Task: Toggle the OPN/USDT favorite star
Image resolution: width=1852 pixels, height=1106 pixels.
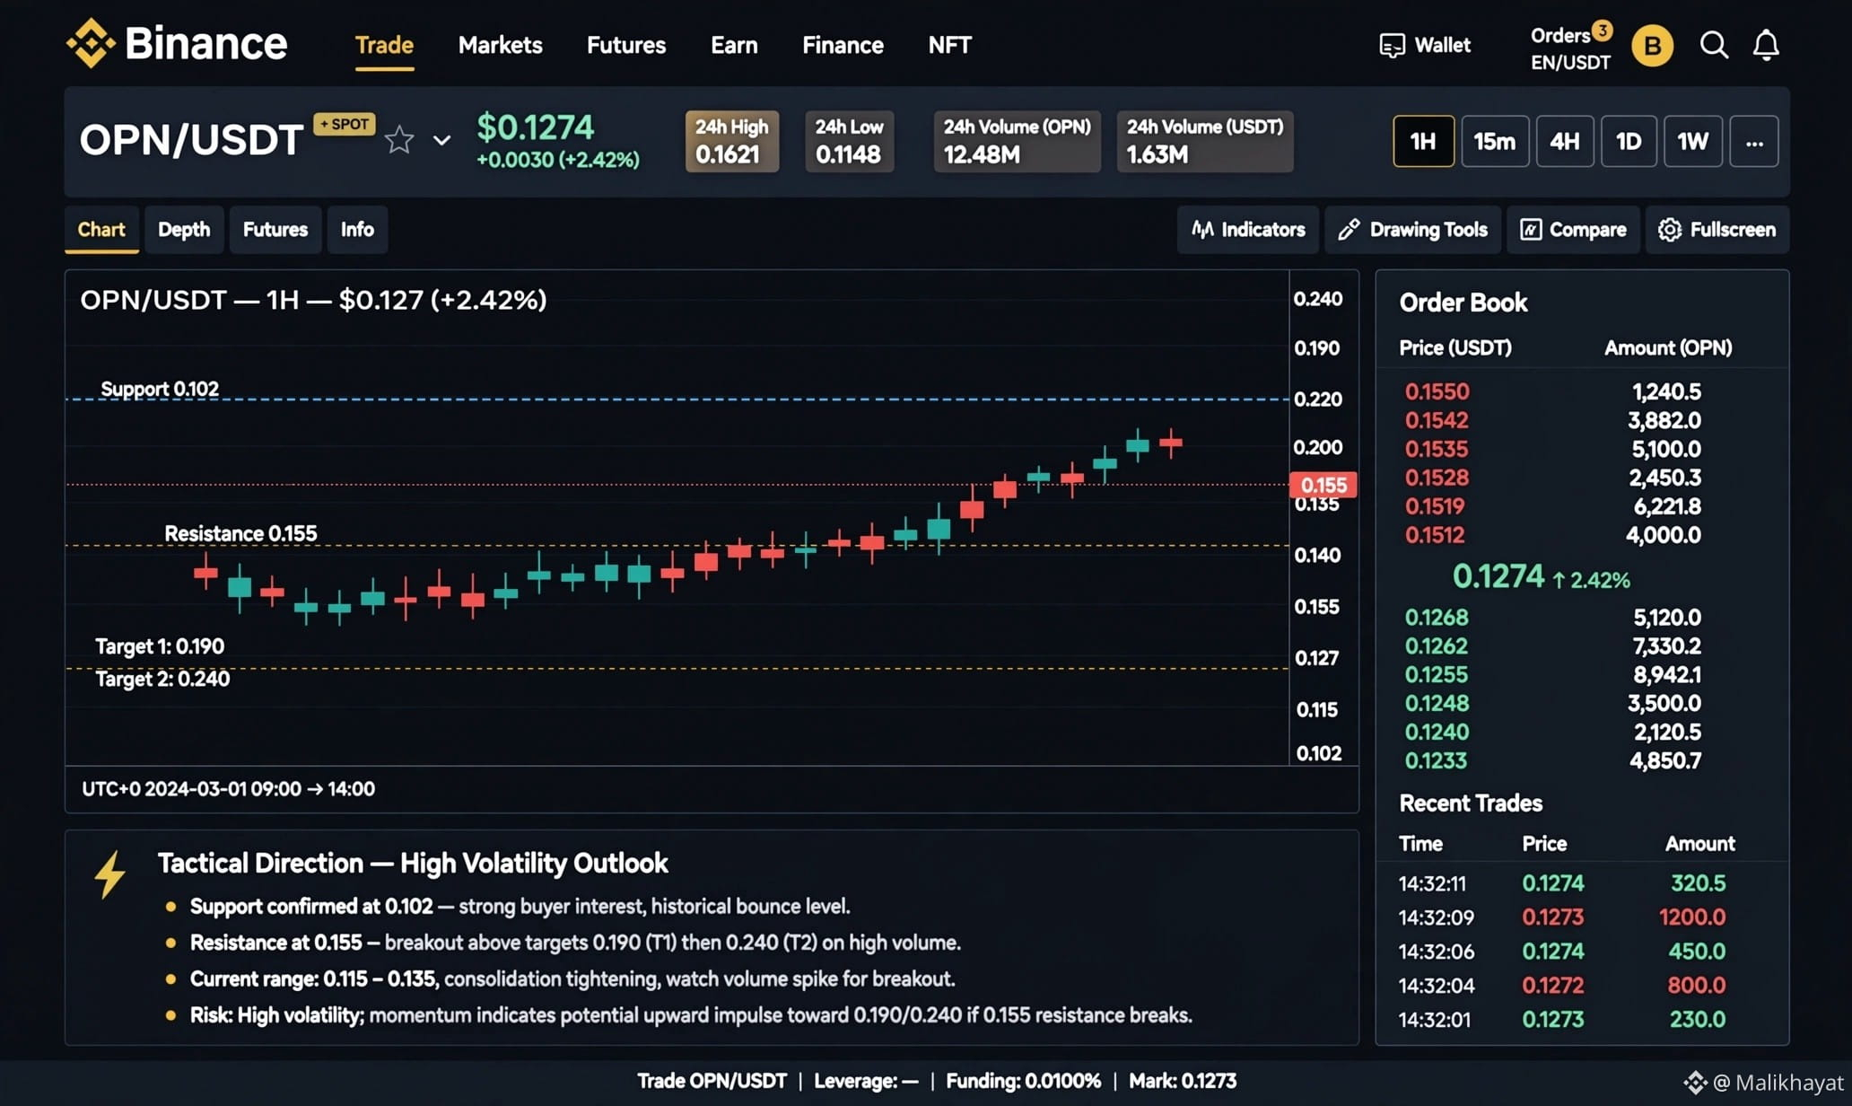Action: 399,140
